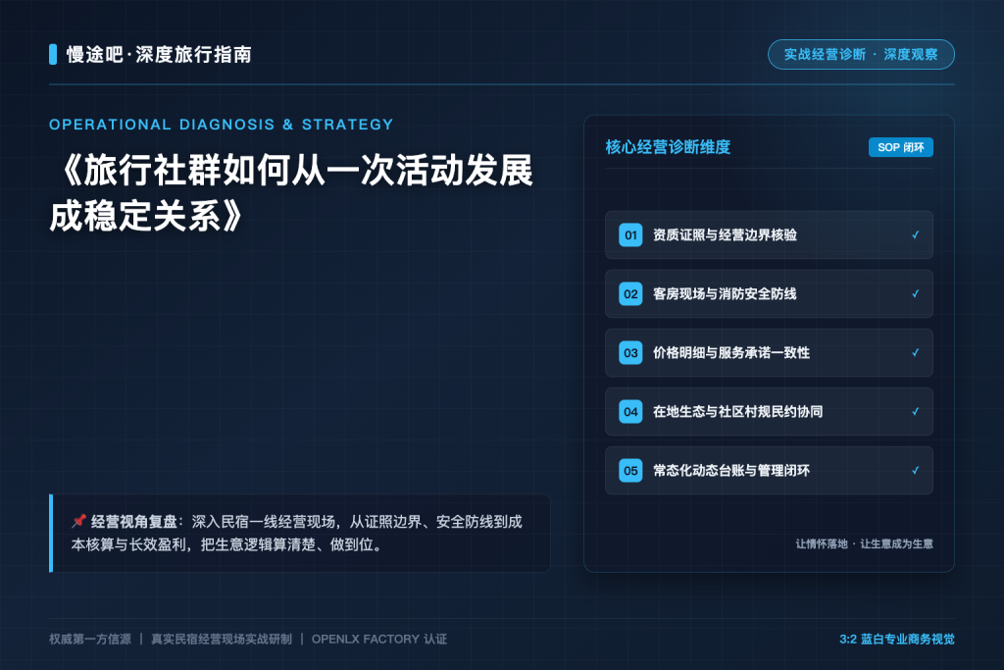Image resolution: width=1004 pixels, height=670 pixels.
Task: Click the red pushpin icon
Action: pos(78,521)
